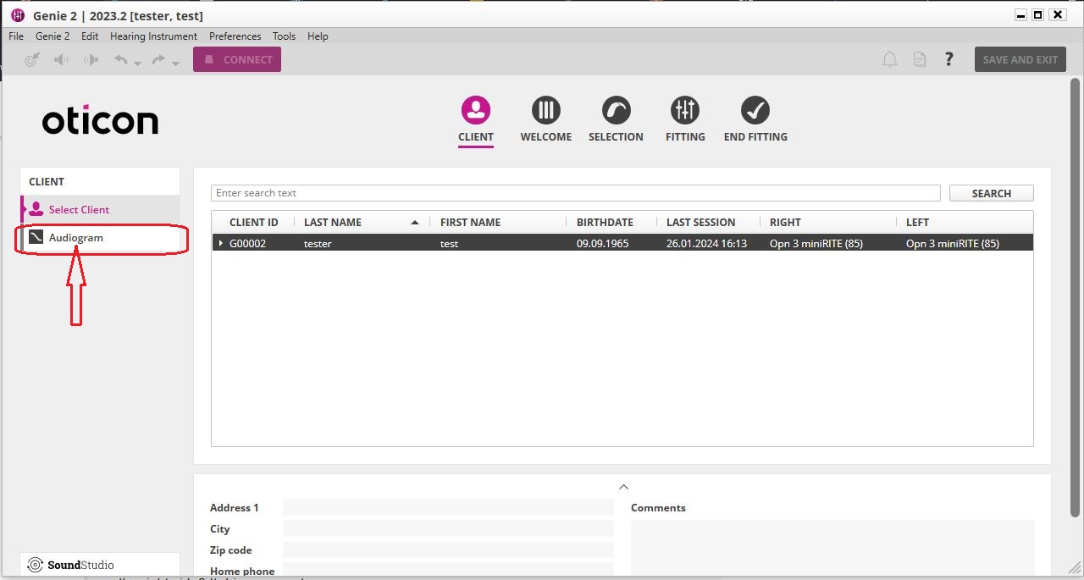Open the notifications bell icon
The width and height of the screenshot is (1084, 580).
[890, 59]
